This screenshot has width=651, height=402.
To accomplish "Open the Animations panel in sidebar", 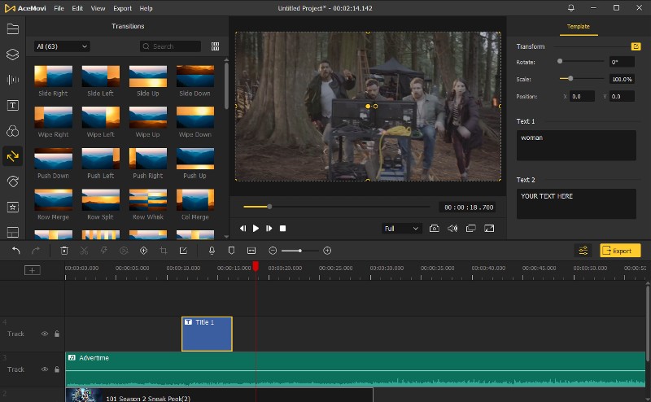I will 13,181.
